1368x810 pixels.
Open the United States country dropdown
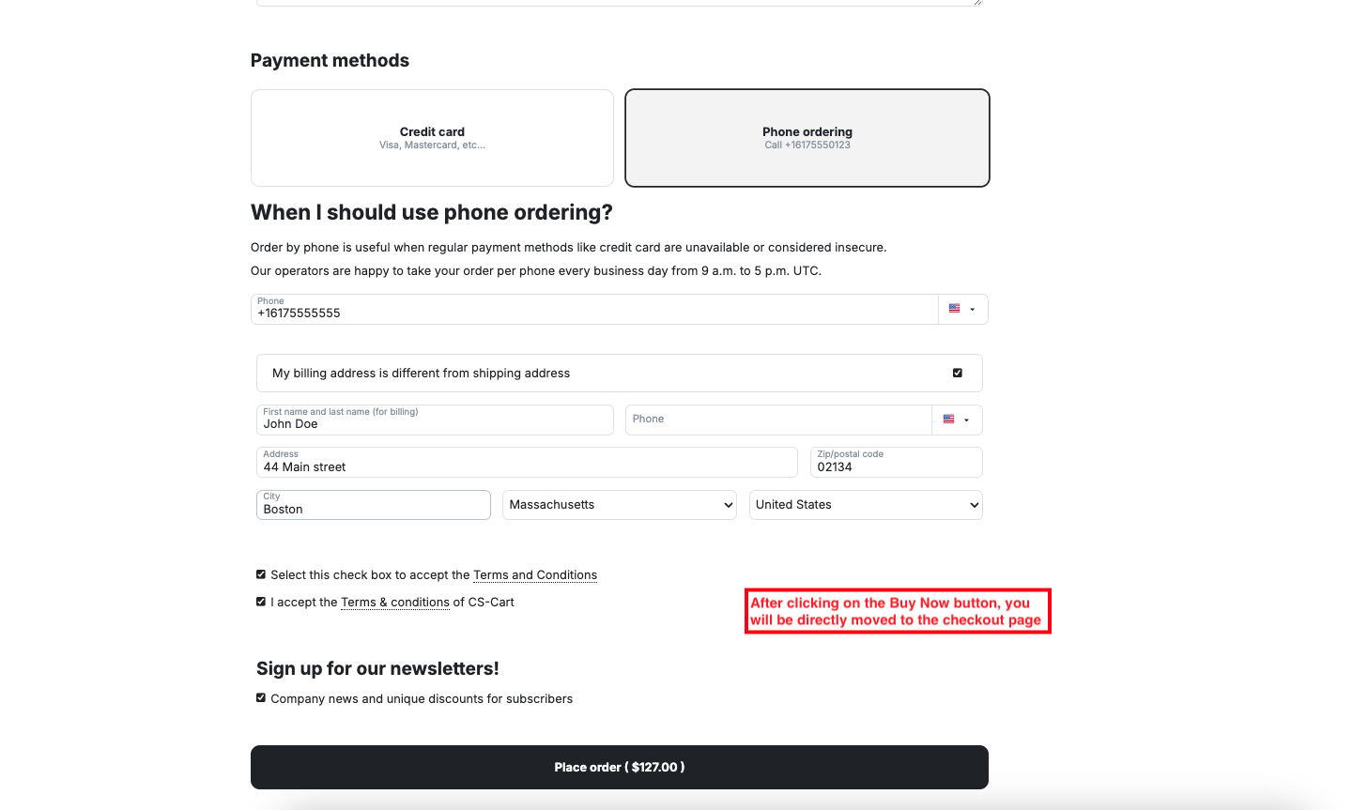865,505
